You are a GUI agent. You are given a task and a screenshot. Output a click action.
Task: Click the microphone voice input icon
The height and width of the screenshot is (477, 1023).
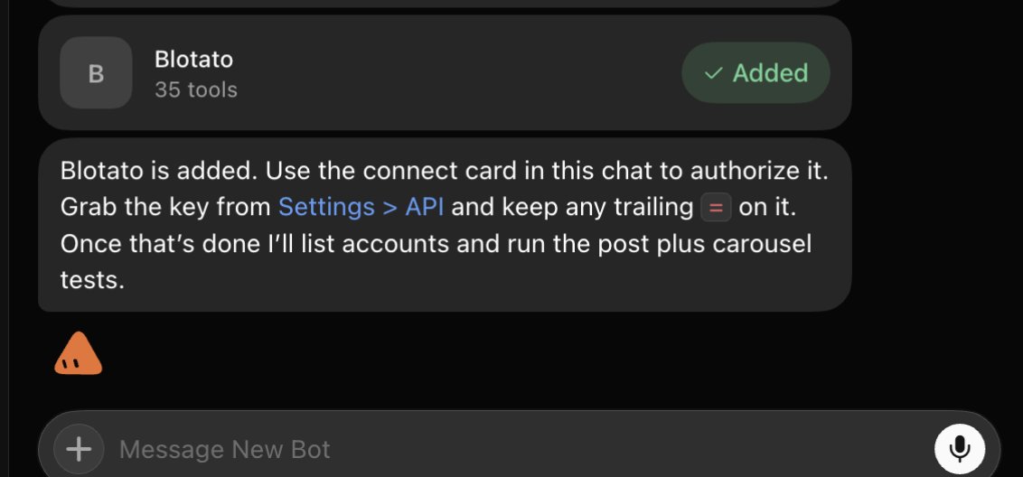[959, 449]
